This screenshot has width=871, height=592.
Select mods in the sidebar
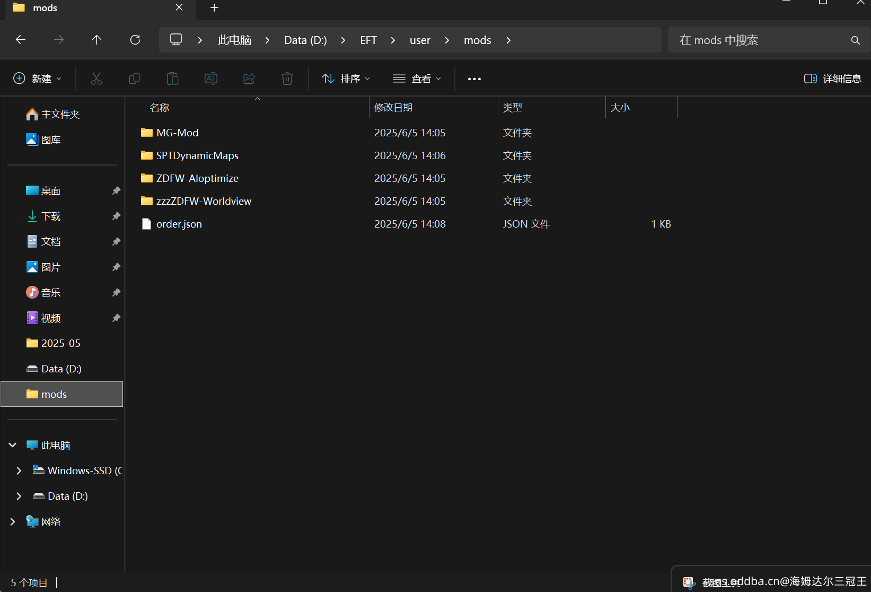coord(62,394)
